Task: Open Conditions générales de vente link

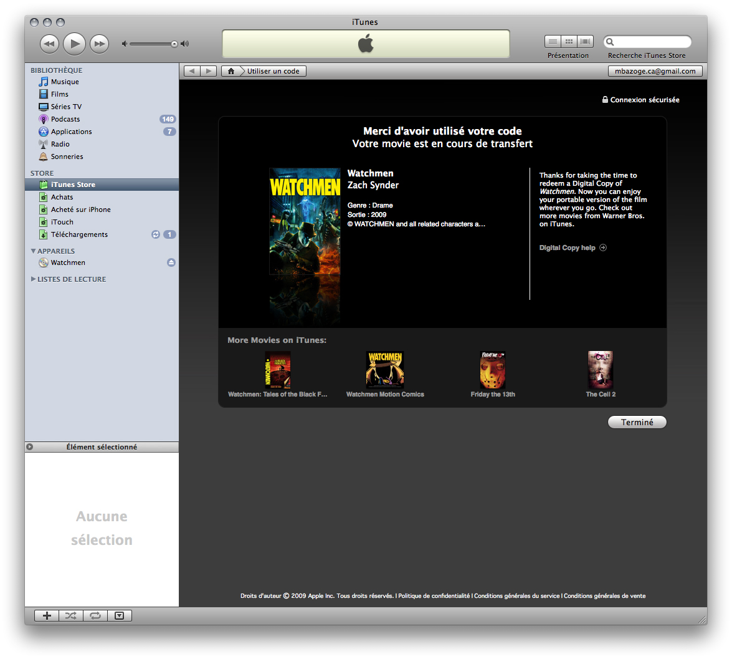Action: pyautogui.click(x=604, y=596)
